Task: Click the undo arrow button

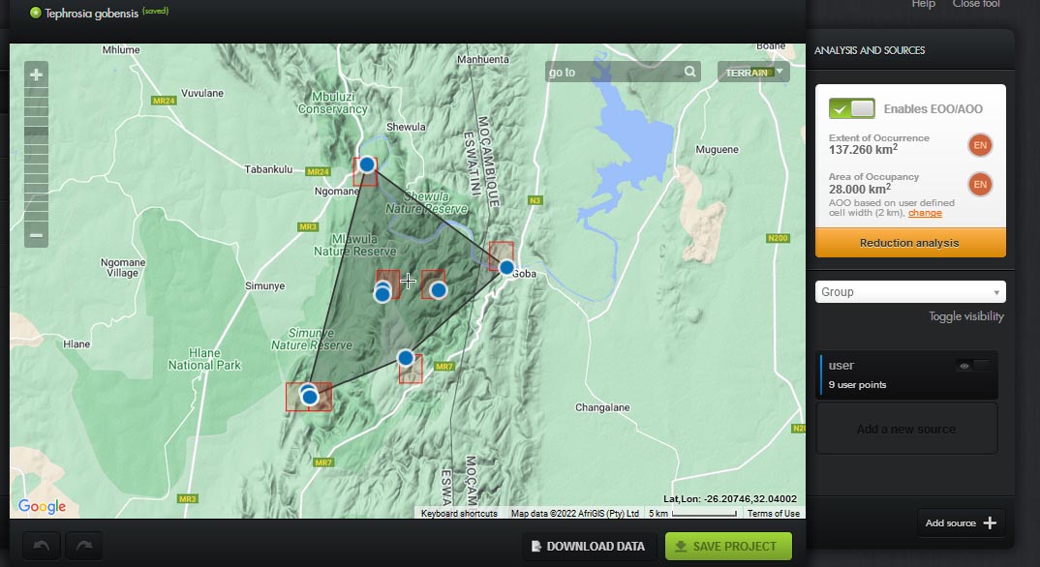Action: click(41, 547)
